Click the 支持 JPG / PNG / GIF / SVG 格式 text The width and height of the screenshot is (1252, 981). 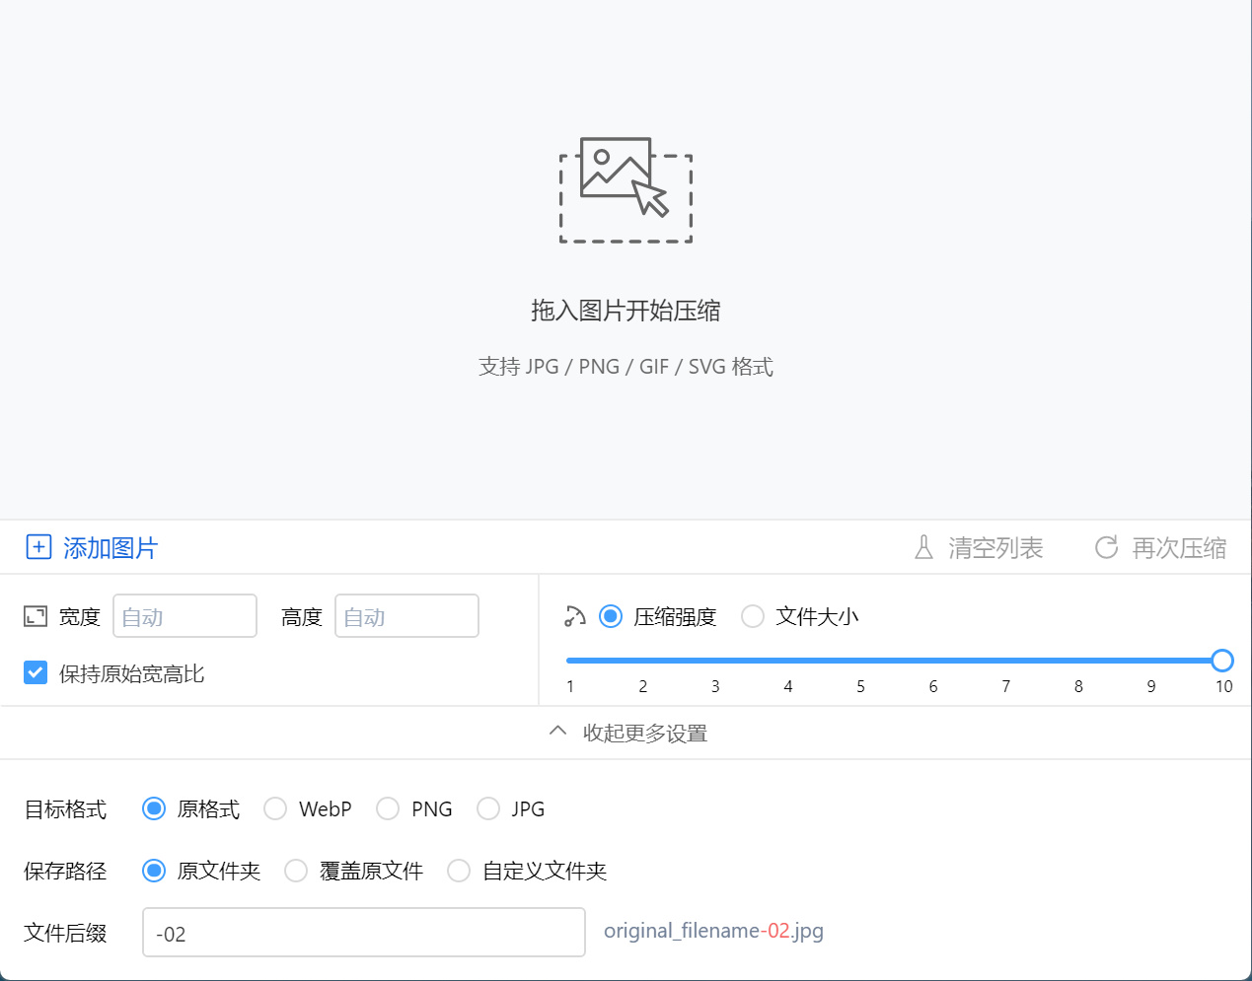coord(626,367)
